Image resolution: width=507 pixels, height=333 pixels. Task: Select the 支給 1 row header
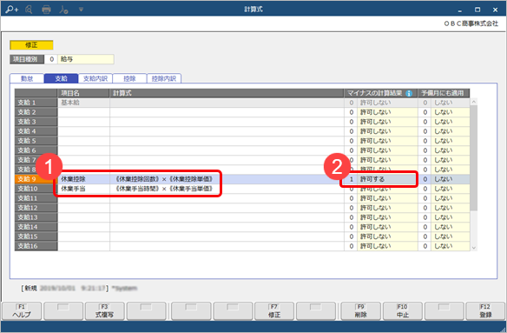click(36, 103)
